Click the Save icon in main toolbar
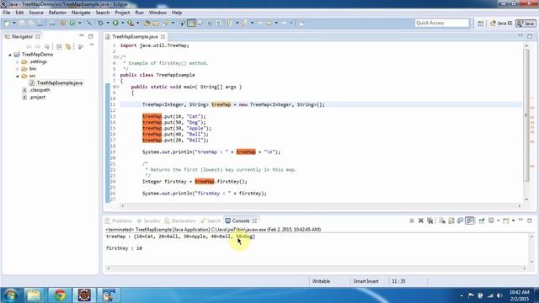This screenshot has height=303, width=539. coord(22,23)
